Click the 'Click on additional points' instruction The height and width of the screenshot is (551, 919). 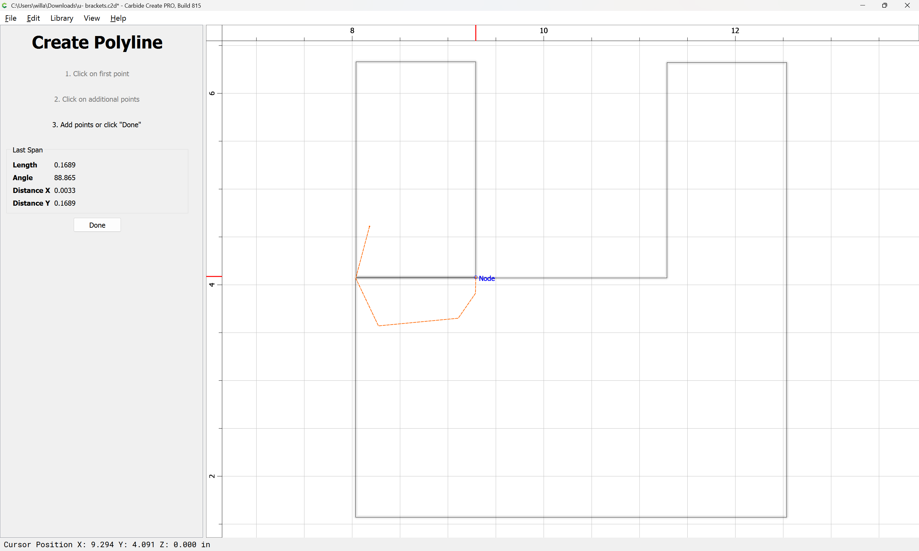[97, 99]
